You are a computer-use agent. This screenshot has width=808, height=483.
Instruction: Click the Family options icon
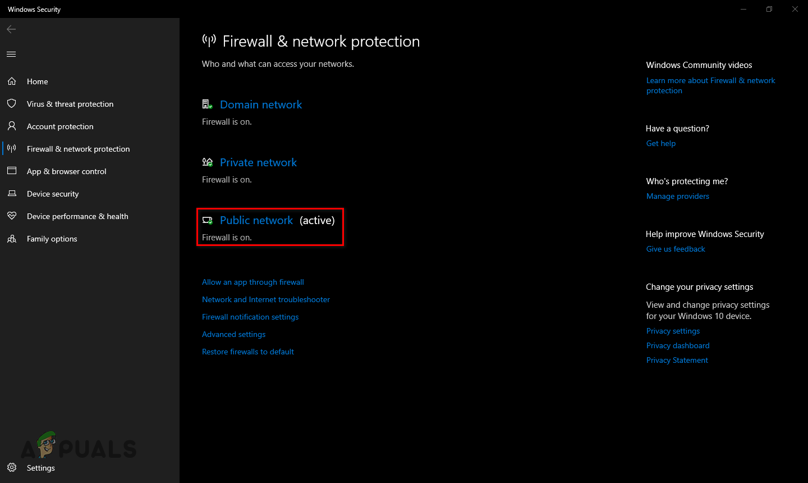coord(12,238)
